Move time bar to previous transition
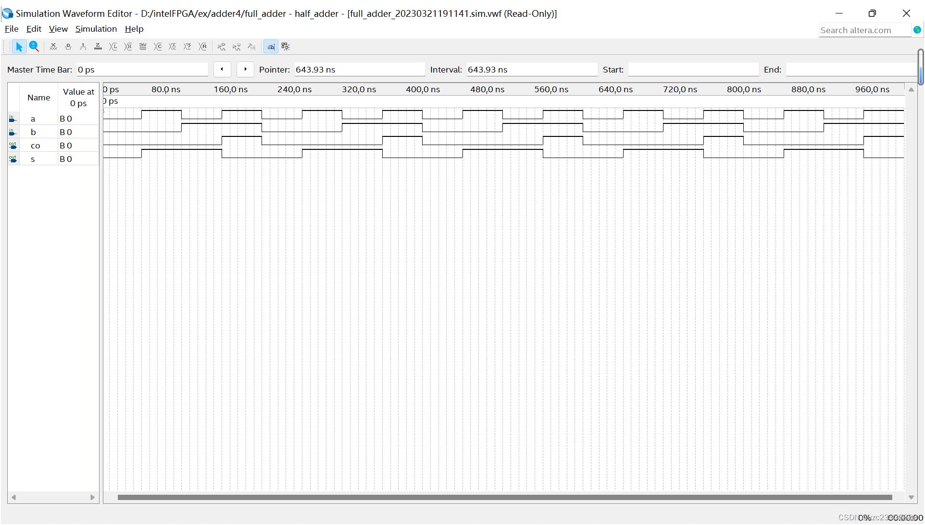 [222, 69]
